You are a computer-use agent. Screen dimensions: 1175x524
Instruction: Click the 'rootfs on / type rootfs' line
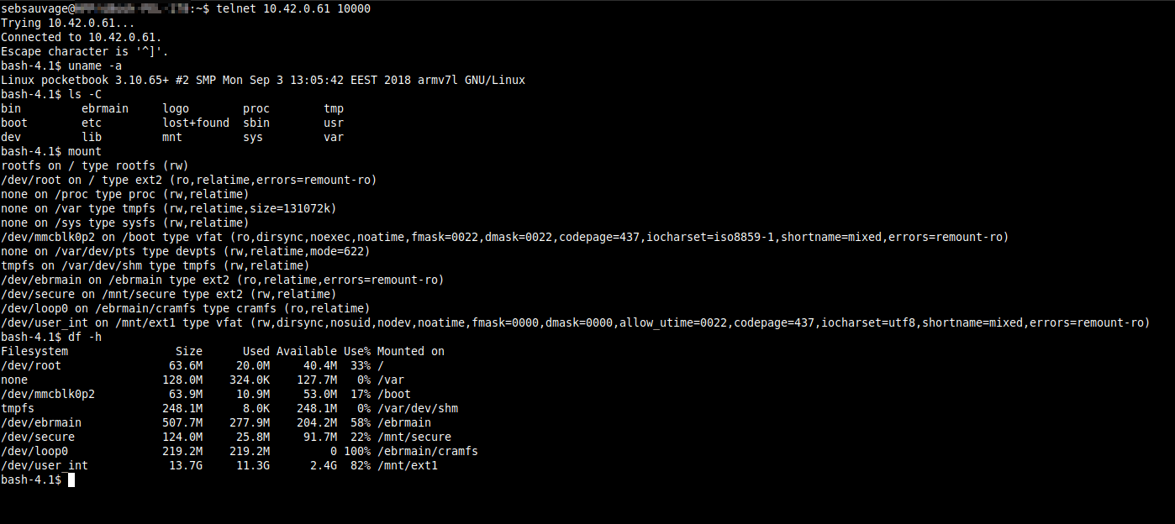(x=95, y=165)
